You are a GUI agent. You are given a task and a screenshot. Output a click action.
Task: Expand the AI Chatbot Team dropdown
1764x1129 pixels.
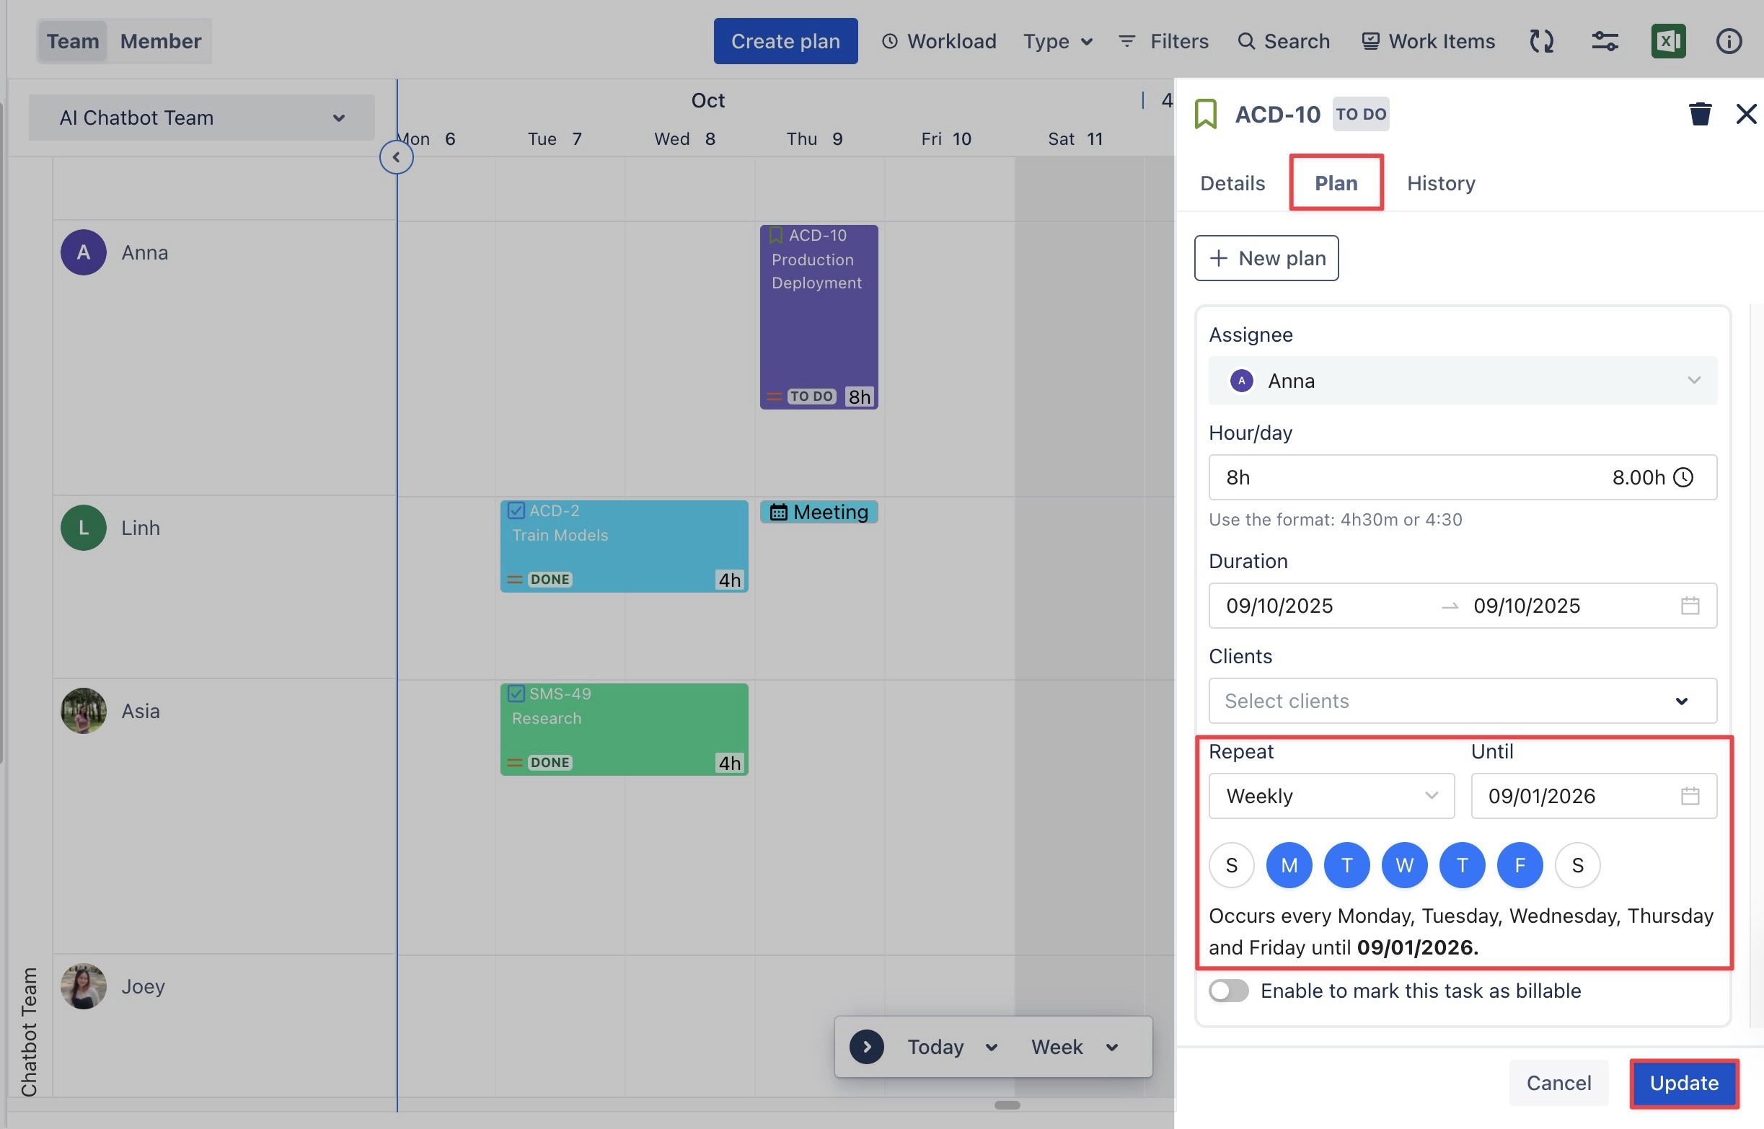point(202,118)
